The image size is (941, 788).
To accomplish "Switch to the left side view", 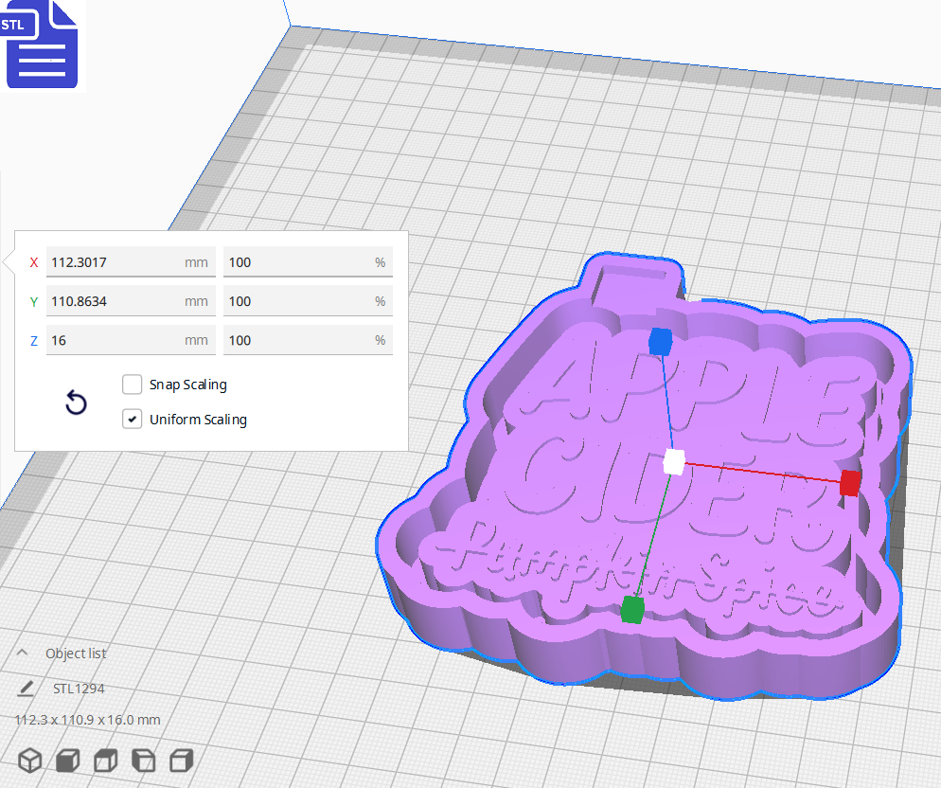I will point(142,760).
